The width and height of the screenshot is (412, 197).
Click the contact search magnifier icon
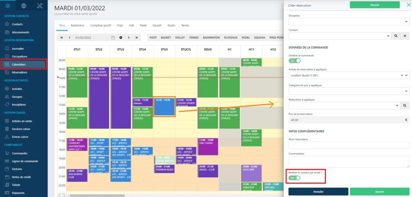pyautogui.click(x=396, y=37)
